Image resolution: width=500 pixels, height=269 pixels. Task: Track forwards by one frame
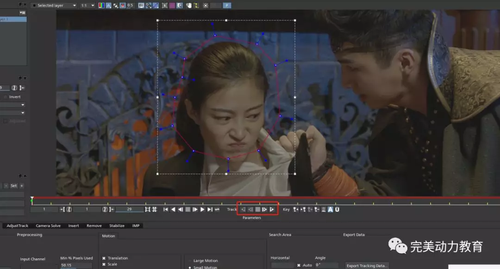click(x=264, y=209)
